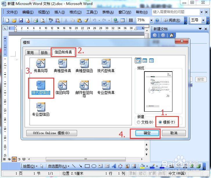Open the 文件(F) menu

(x=12, y=12)
